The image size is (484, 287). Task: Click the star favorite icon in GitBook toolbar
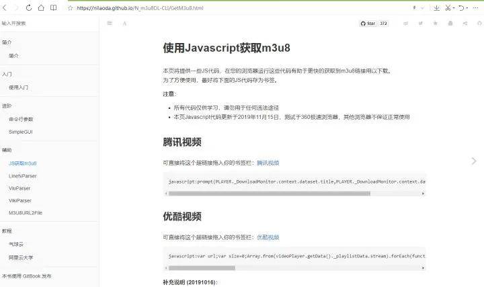435,24
